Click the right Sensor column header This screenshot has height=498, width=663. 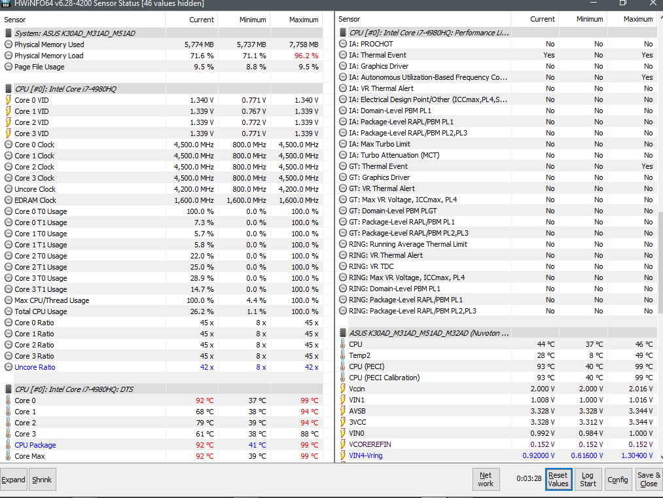point(423,19)
